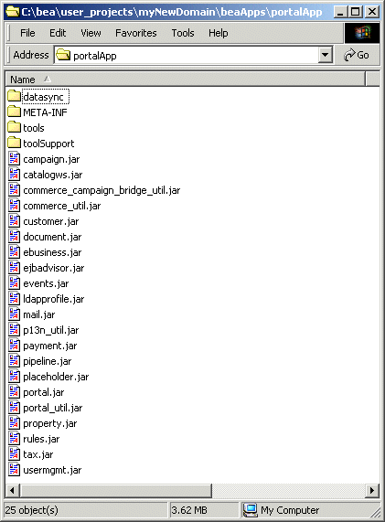Screen dimensions: 385x522
Task: Click the 3.62 MB status text
Action: 188,510
